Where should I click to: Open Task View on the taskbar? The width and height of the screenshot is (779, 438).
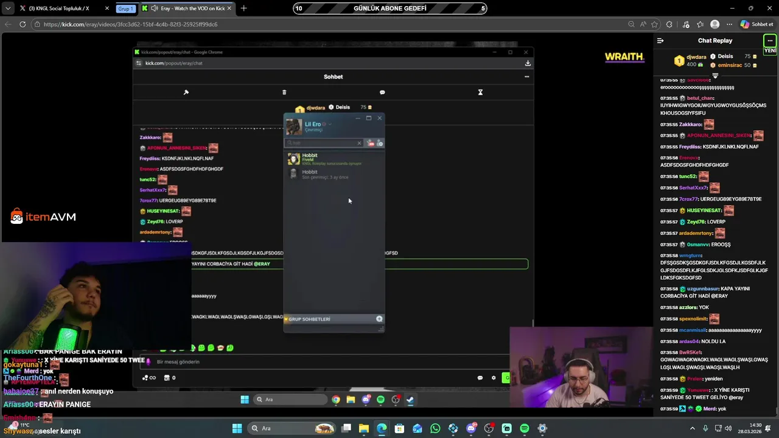[x=346, y=428]
